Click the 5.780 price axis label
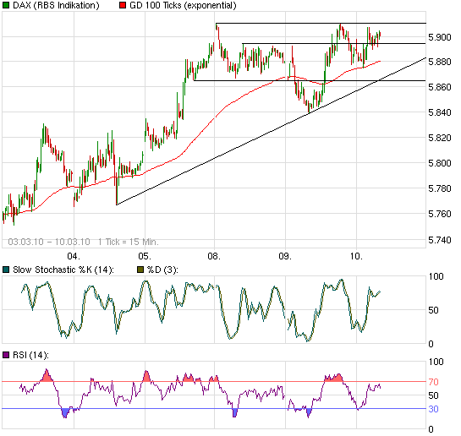This screenshot has height=436, width=461. [440, 188]
